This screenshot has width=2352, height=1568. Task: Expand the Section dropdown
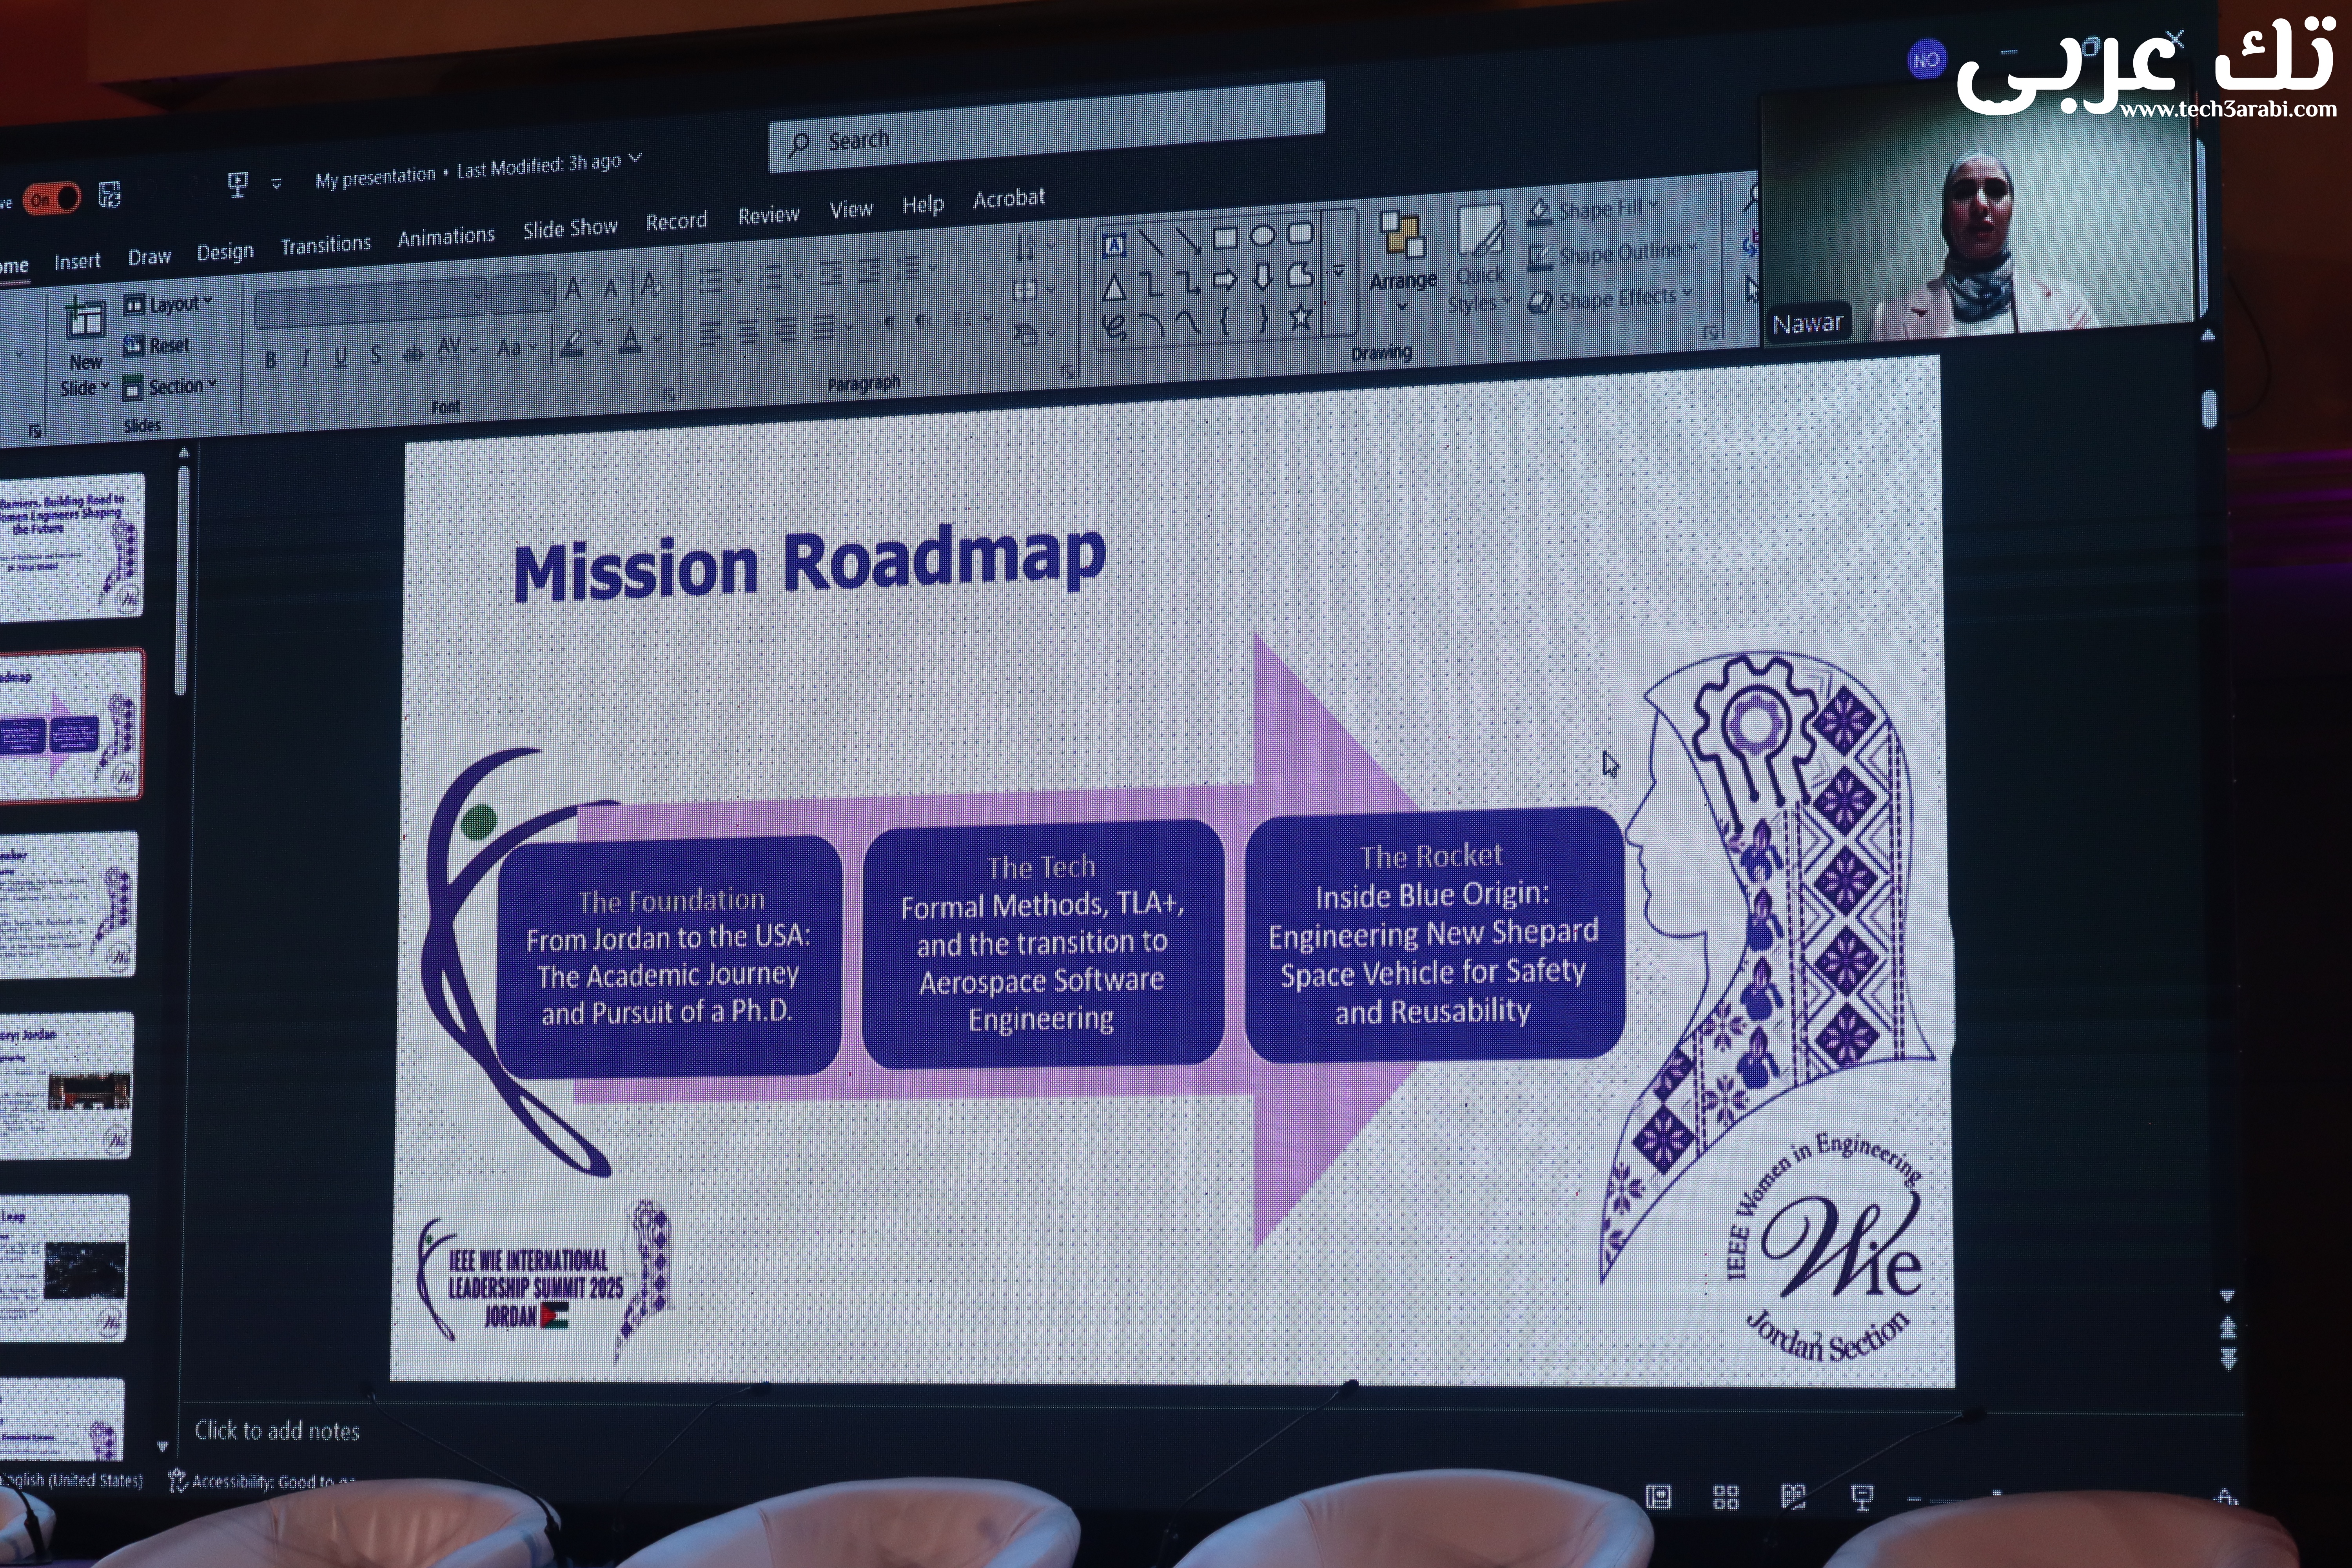tap(178, 387)
